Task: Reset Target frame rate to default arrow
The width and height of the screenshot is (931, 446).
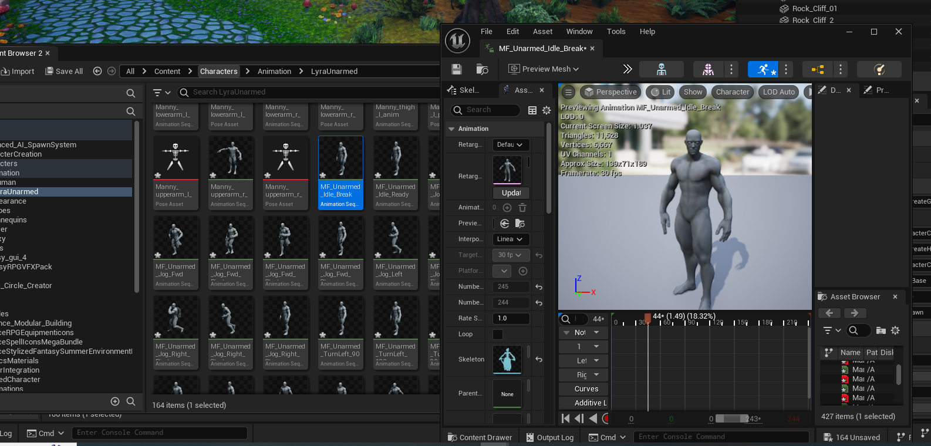Action: [x=539, y=255]
